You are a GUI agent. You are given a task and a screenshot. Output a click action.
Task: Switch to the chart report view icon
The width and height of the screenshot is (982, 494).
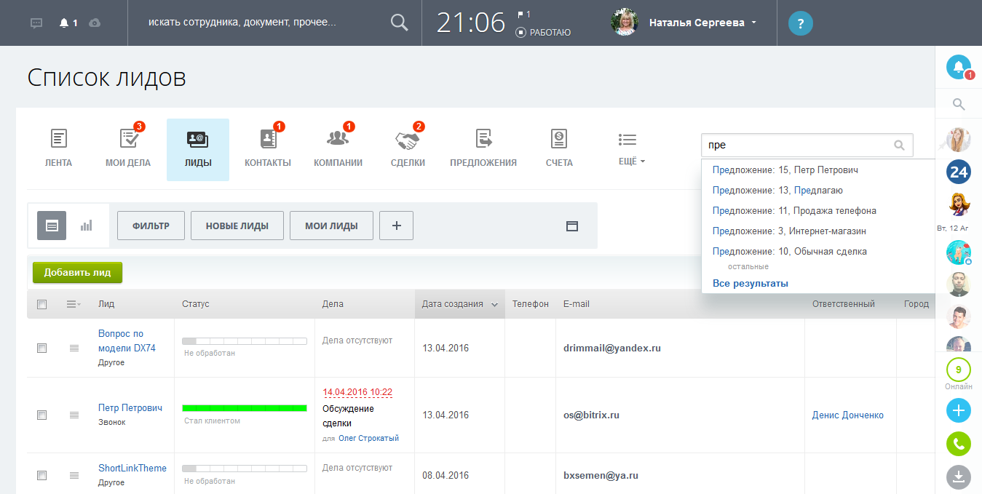point(87,226)
